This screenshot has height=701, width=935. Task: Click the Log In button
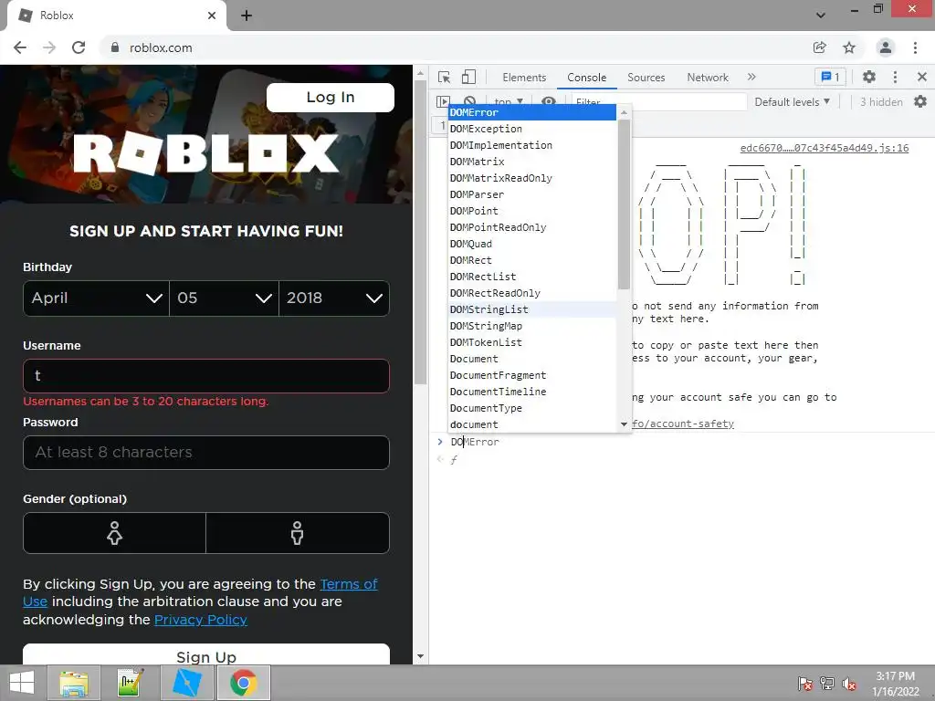pos(331,98)
